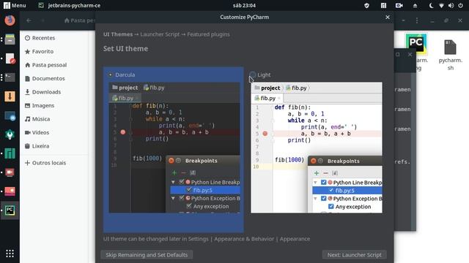Open the pink image app dock icon
The image size is (469, 263).
coord(10,191)
